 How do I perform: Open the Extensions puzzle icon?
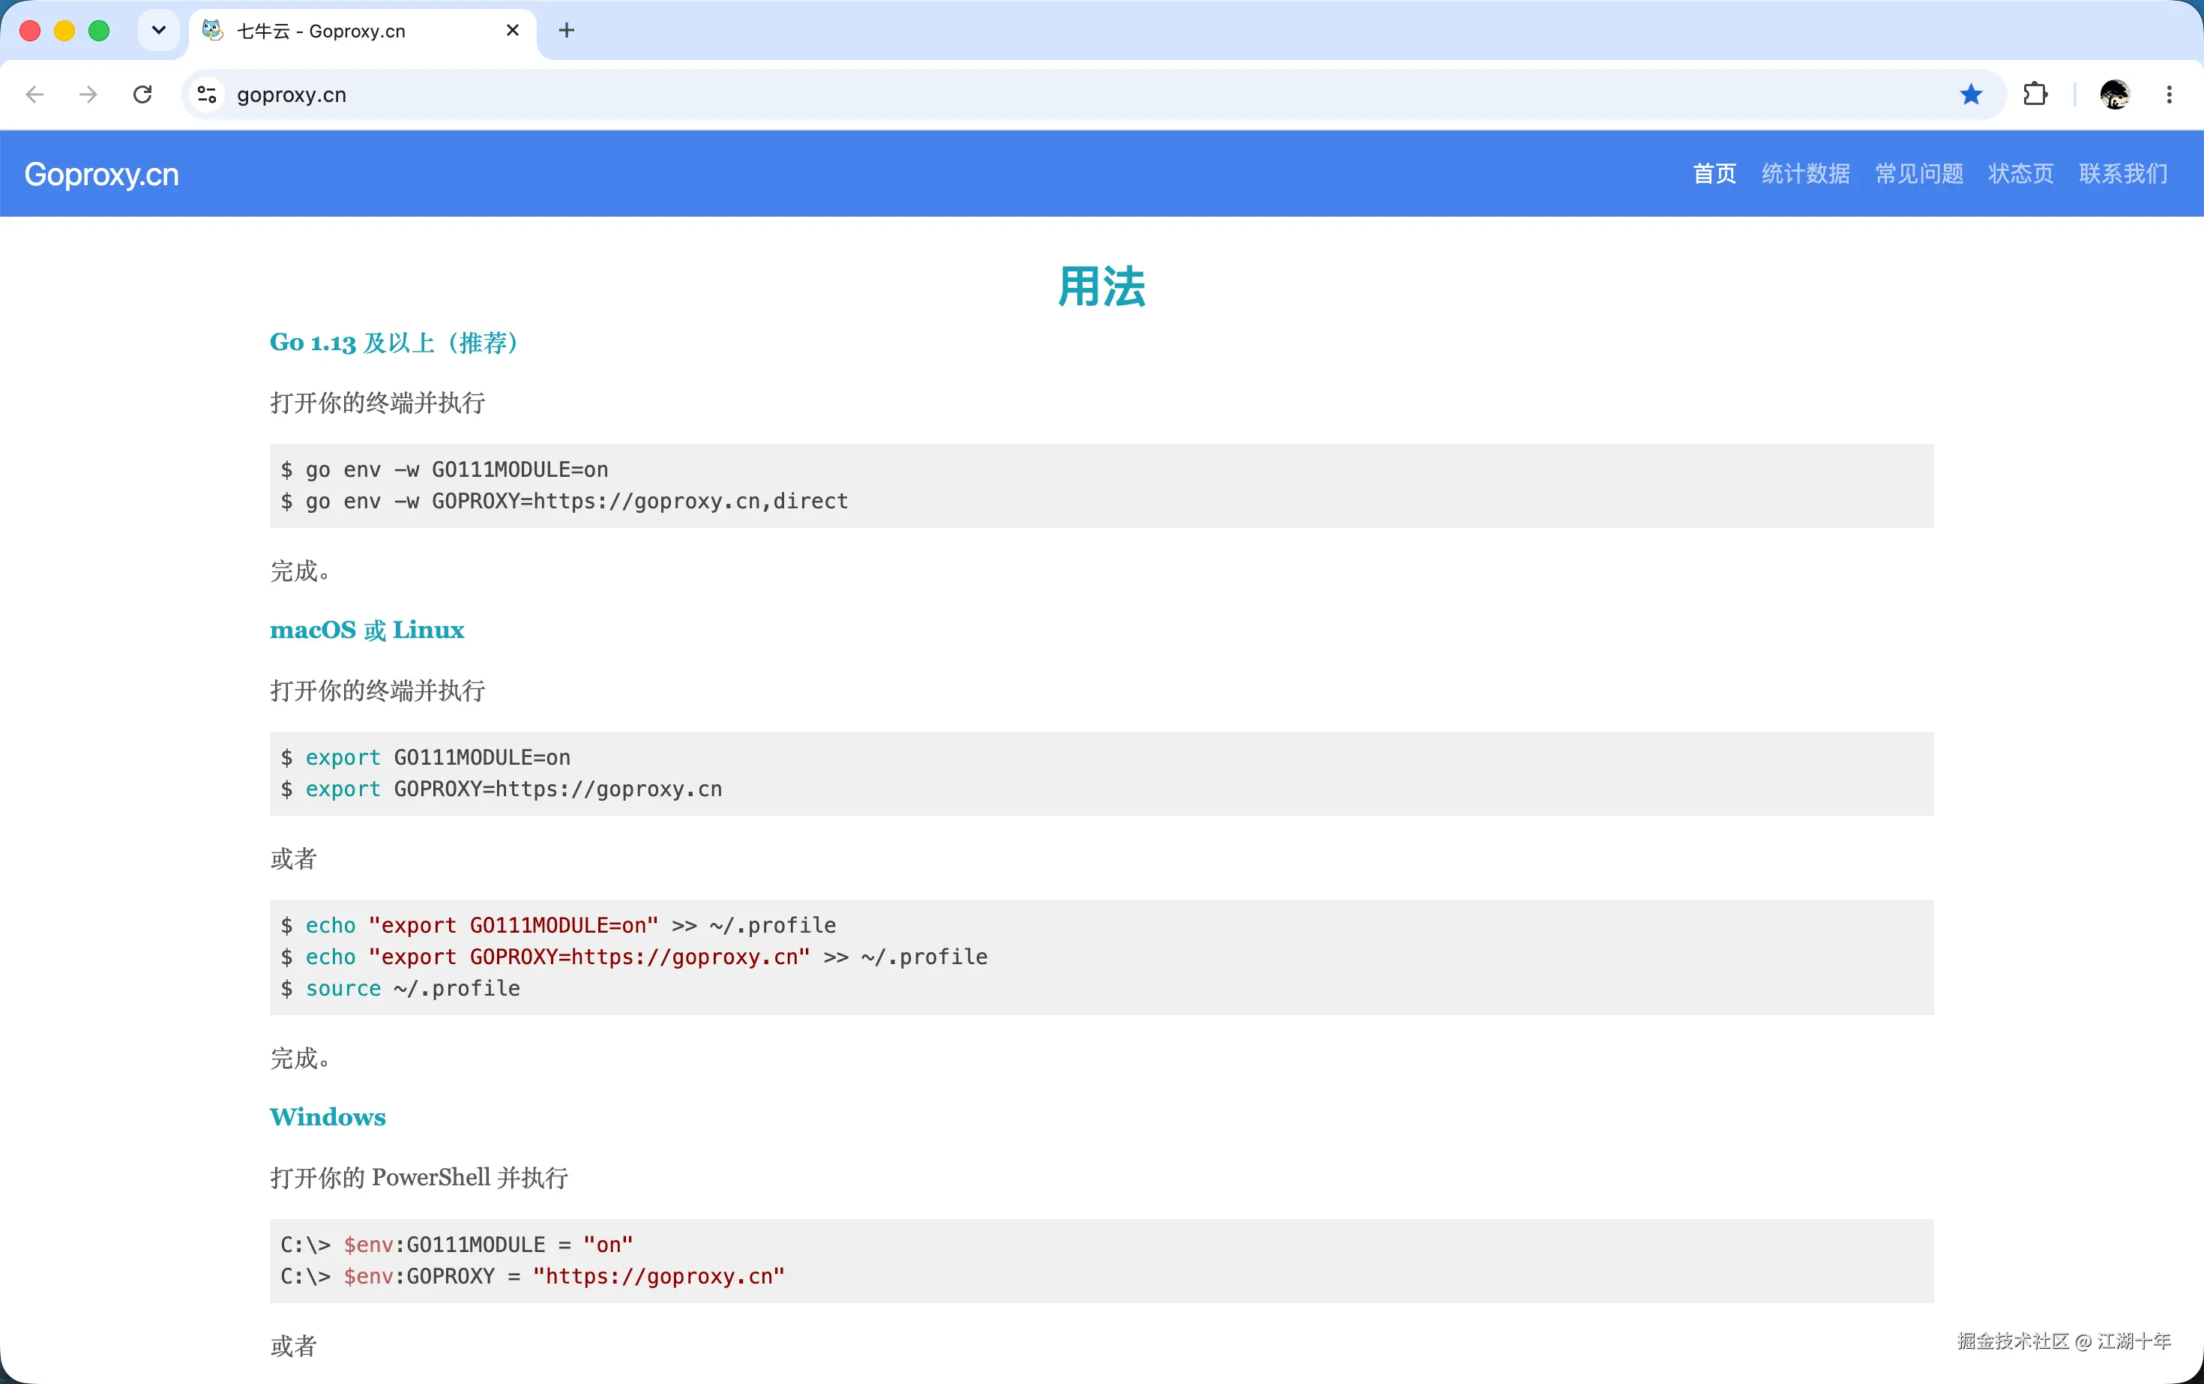[2035, 94]
